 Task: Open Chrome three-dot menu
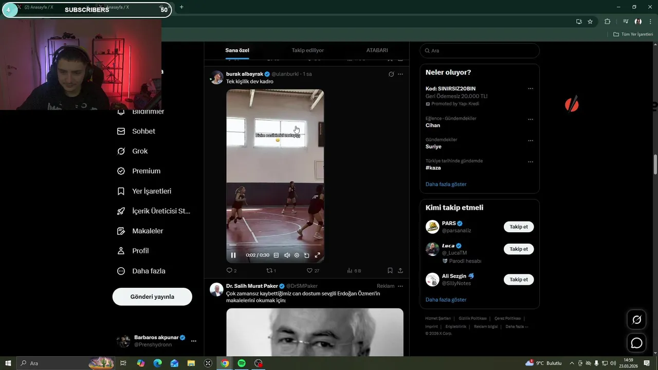(650, 22)
